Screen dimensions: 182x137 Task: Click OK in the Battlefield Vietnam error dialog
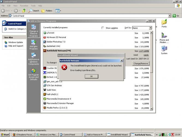[x=91, y=76]
